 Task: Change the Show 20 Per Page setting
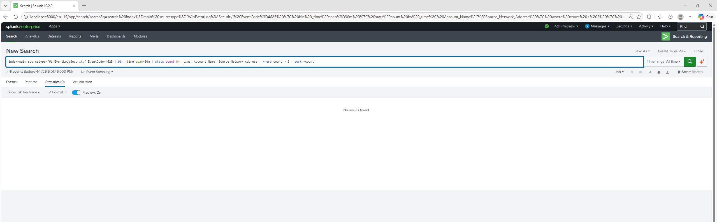coord(24,92)
